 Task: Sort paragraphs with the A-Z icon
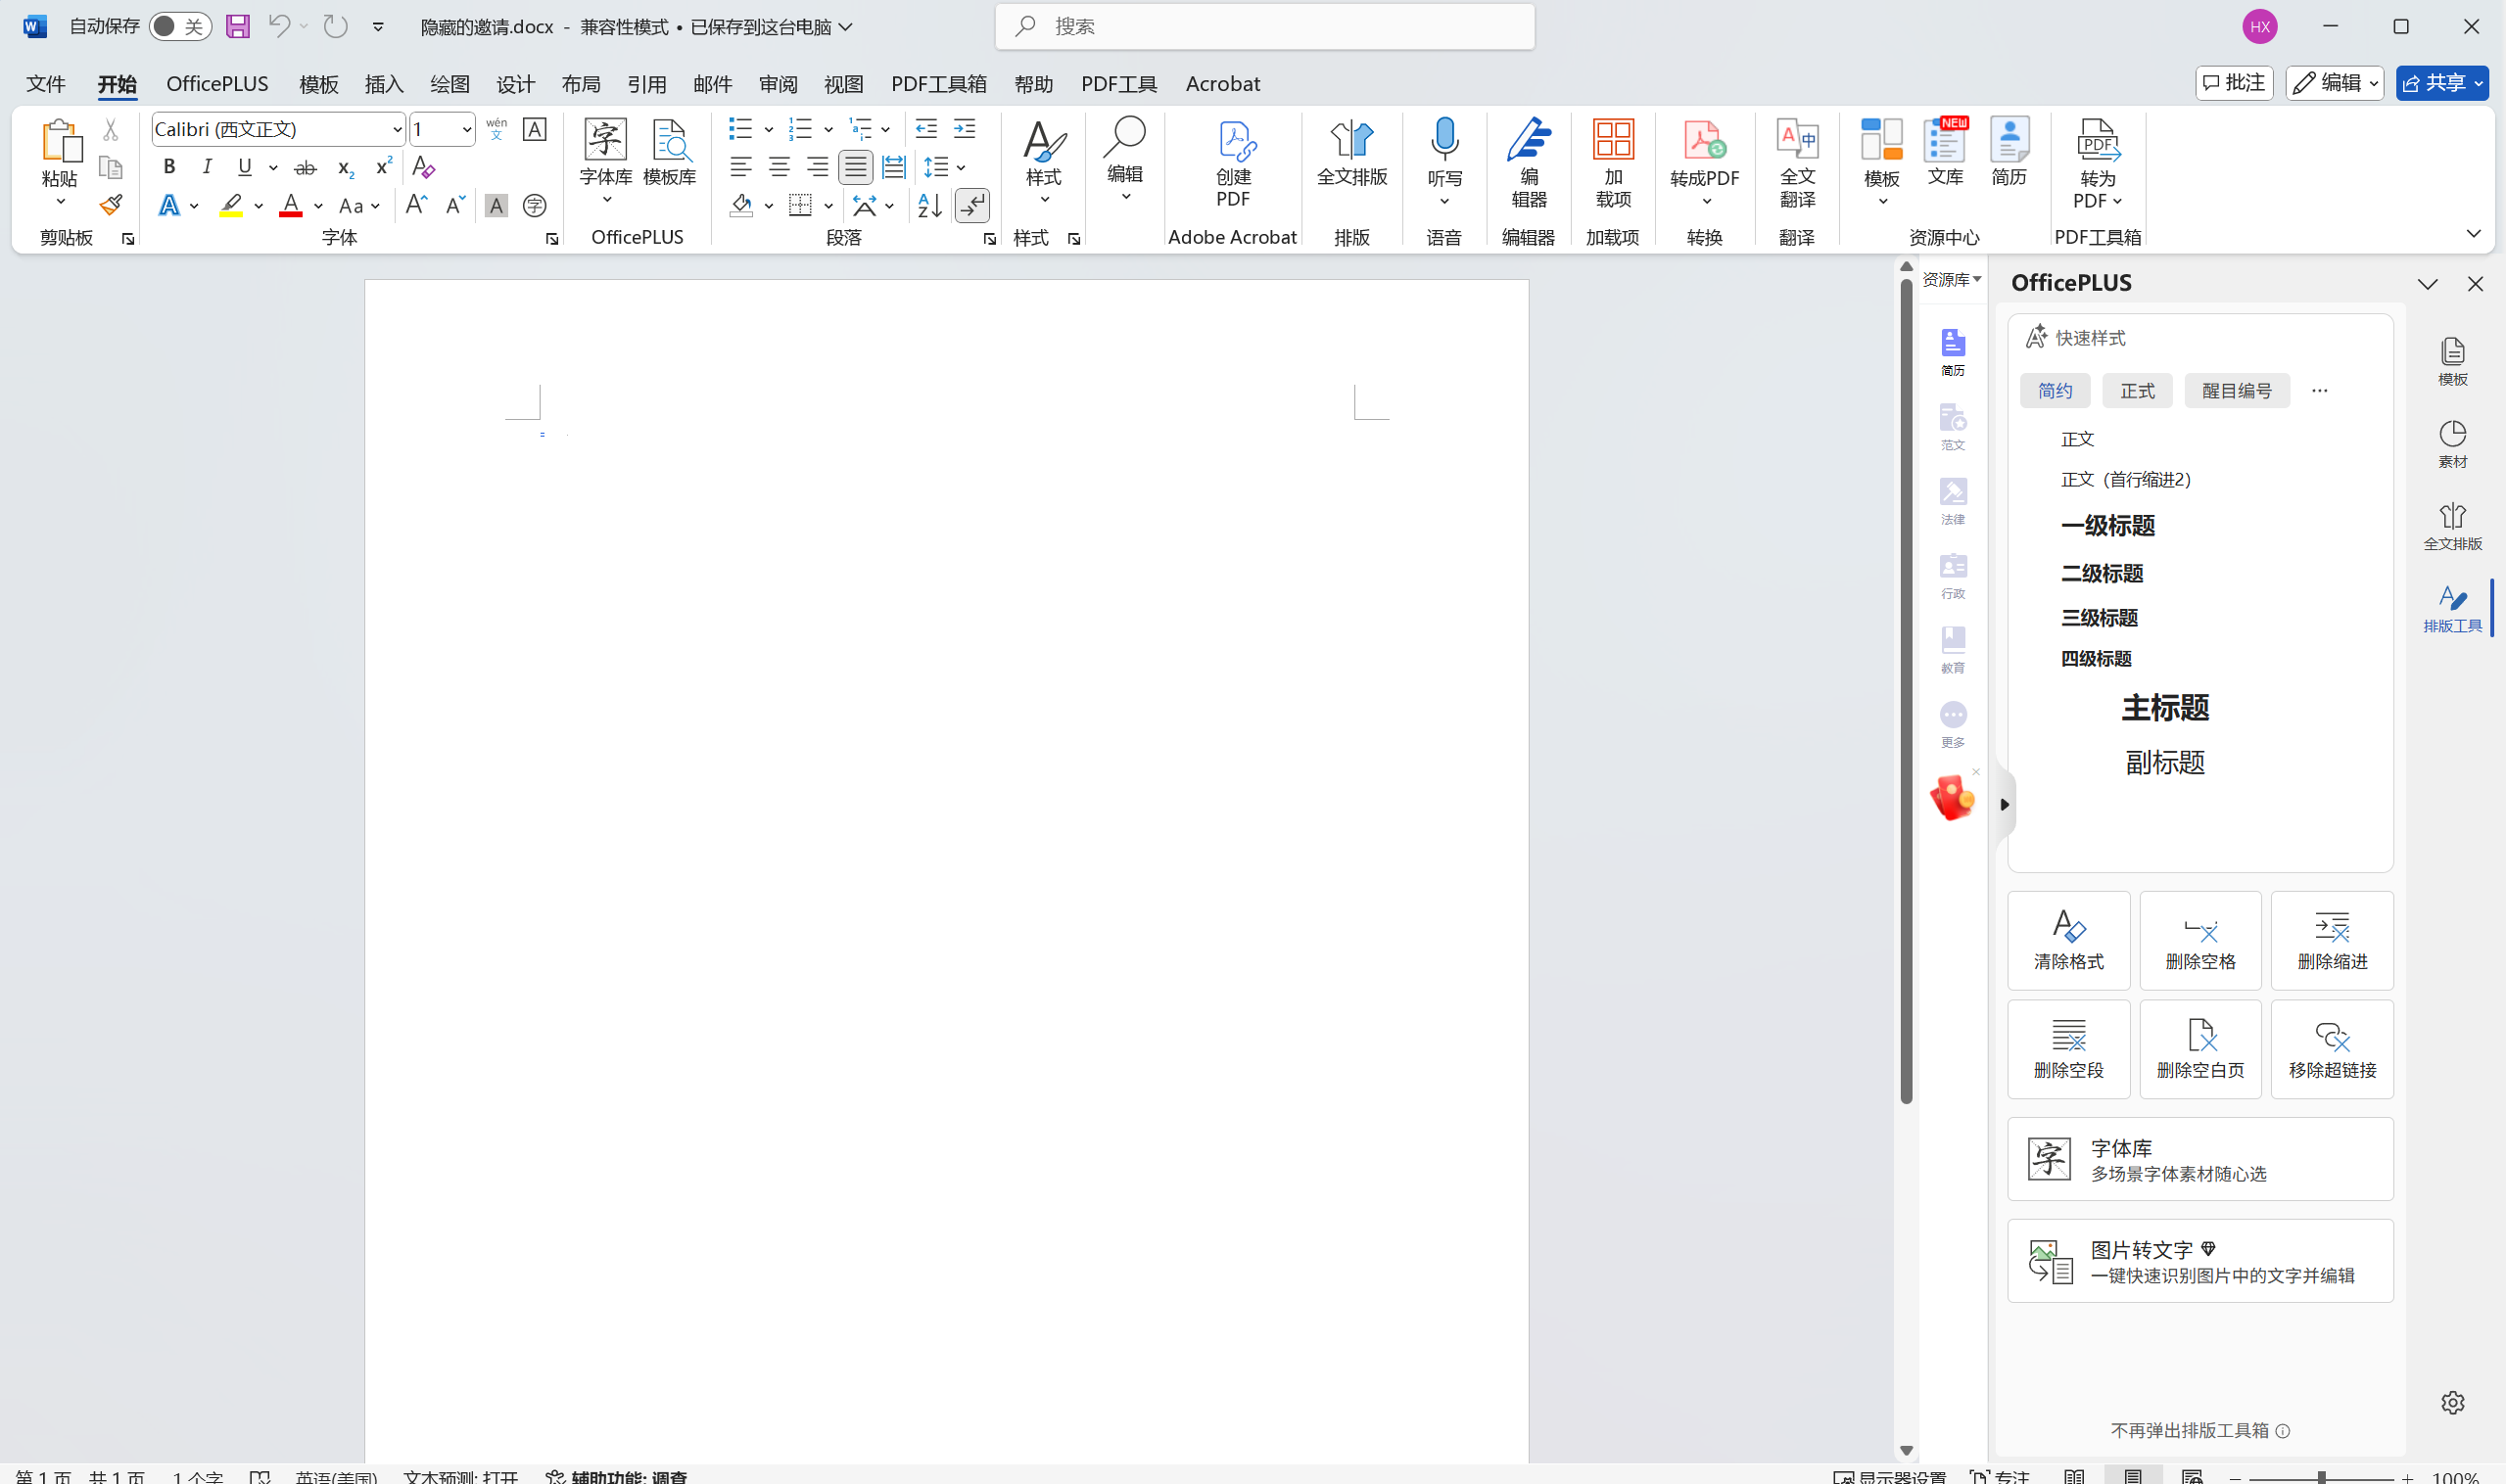[x=929, y=205]
